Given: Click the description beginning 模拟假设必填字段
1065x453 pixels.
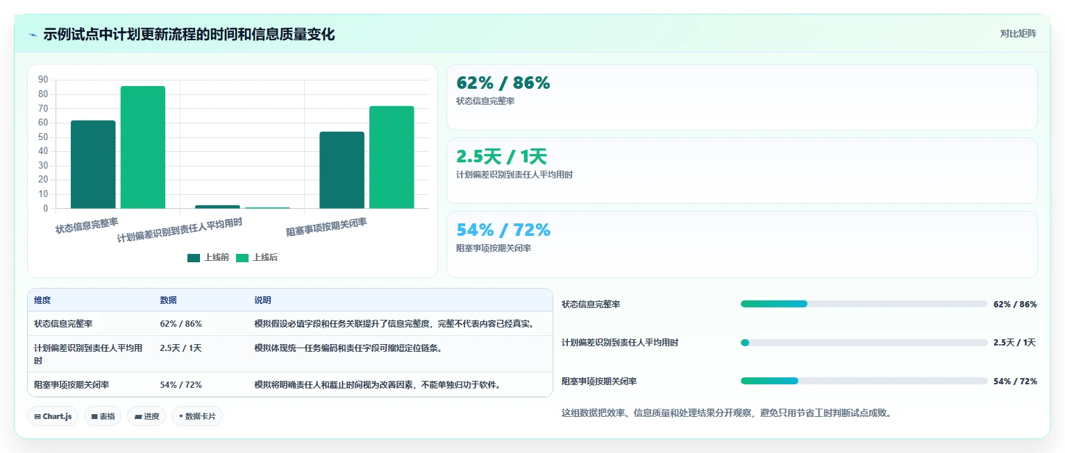Looking at the screenshot, I should [394, 324].
